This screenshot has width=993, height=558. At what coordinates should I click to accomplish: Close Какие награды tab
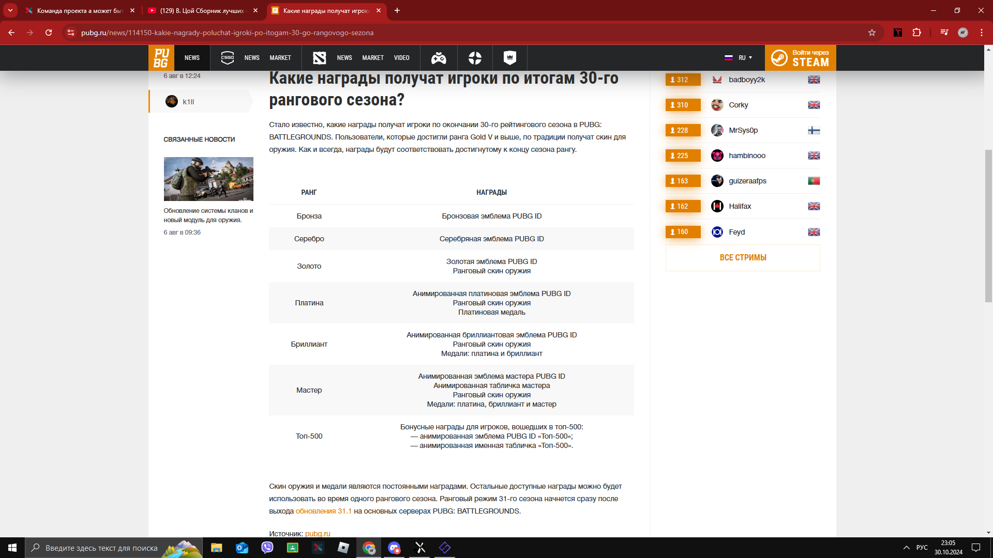pos(379,10)
